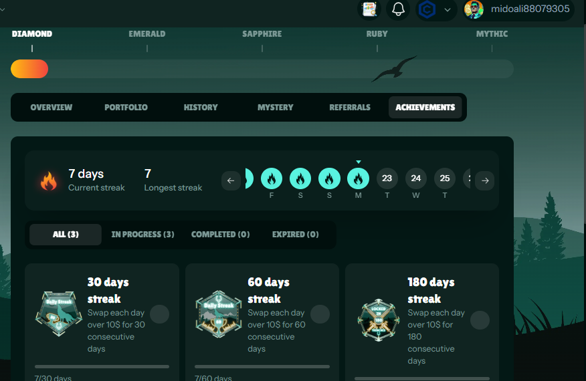The width and height of the screenshot is (586, 381).
Task: Click the '7/60 days' progress text
Action: click(213, 377)
